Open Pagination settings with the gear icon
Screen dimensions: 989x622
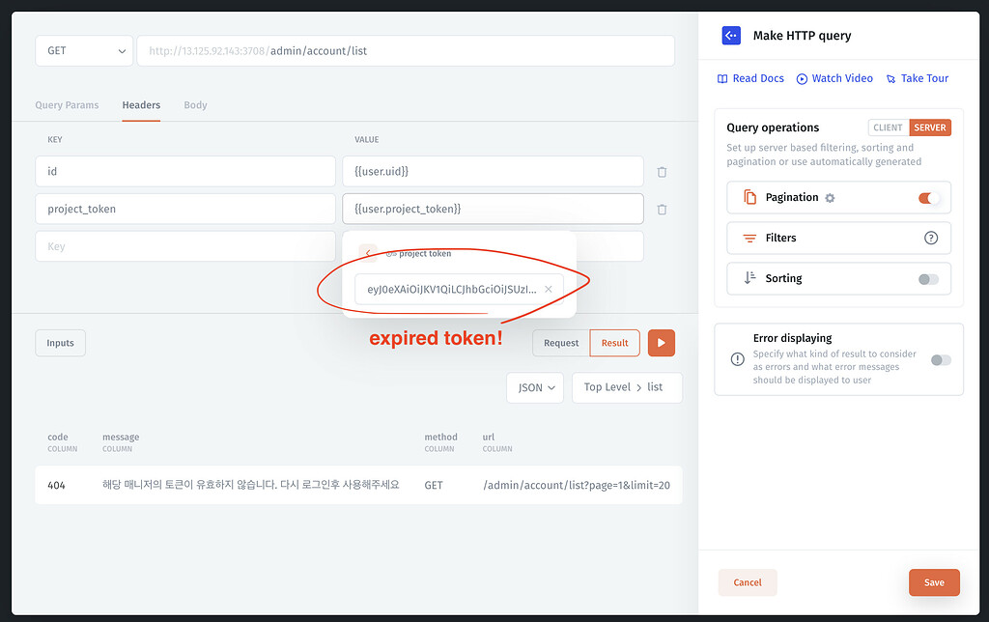pos(828,197)
